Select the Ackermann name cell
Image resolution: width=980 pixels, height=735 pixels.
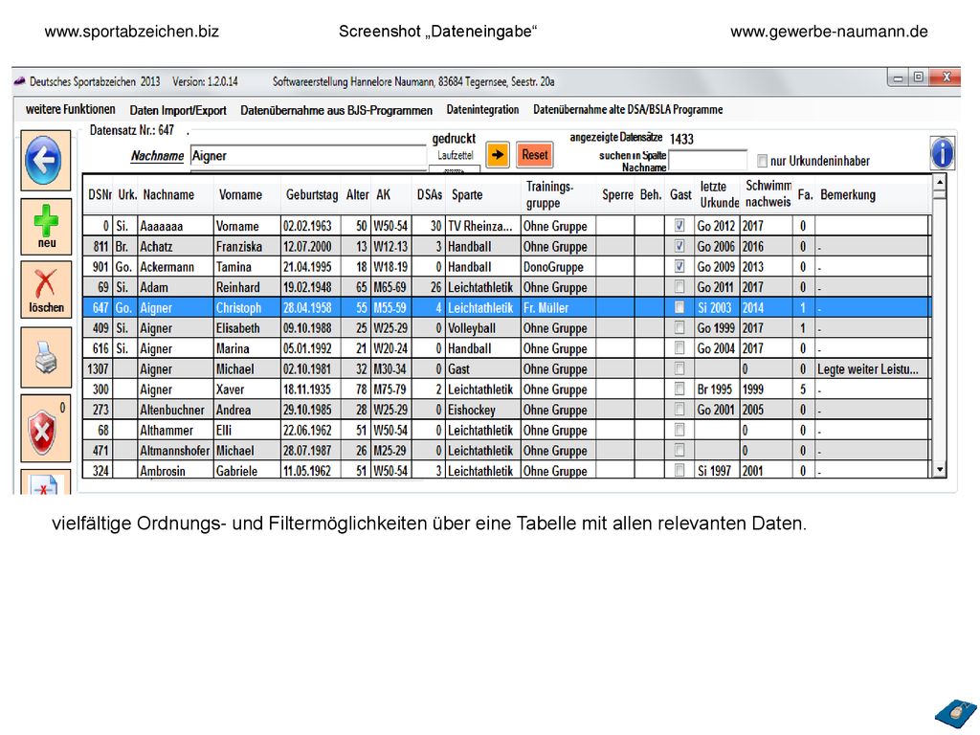click(176, 267)
